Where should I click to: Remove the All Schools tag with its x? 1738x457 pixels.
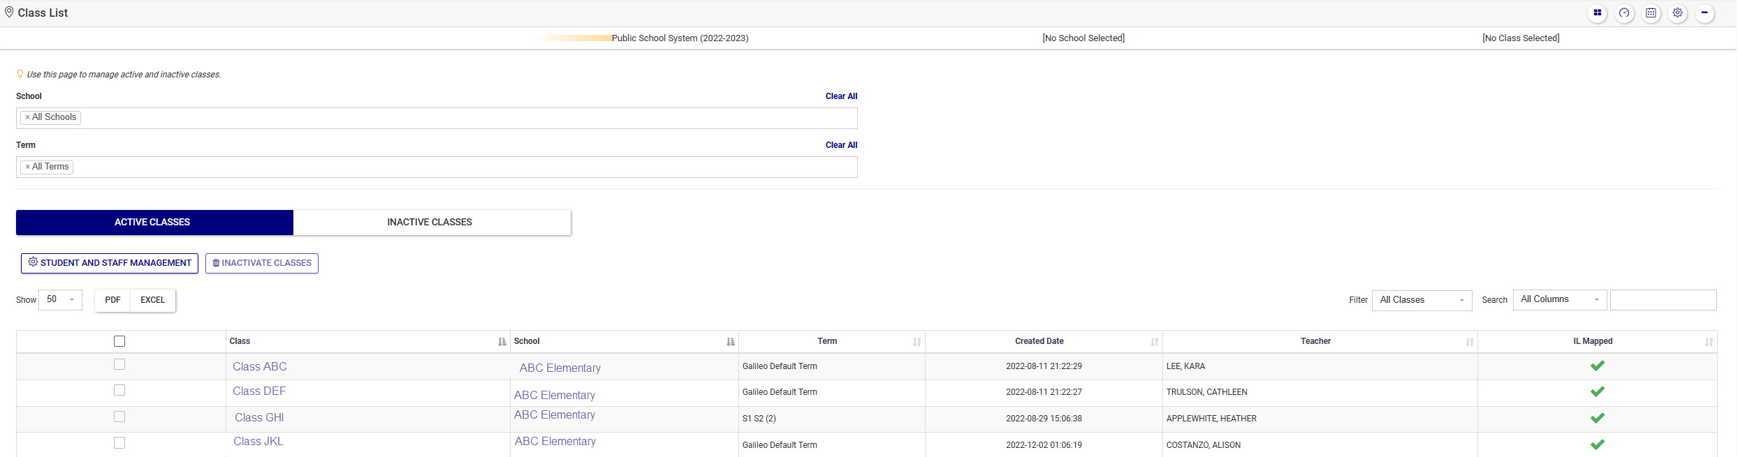(27, 118)
